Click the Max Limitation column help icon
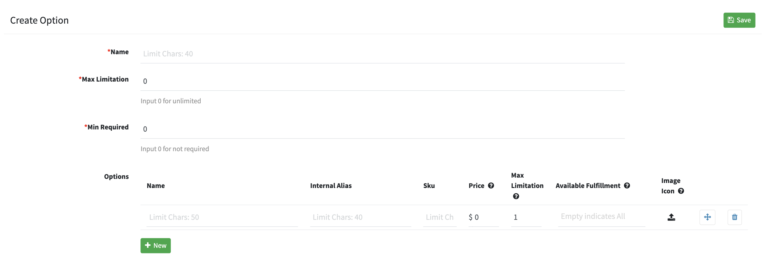This screenshot has width=766, height=262. click(516, 196)
